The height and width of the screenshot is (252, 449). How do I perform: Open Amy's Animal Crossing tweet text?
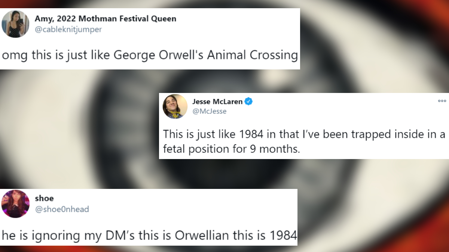tap(150, 55)
